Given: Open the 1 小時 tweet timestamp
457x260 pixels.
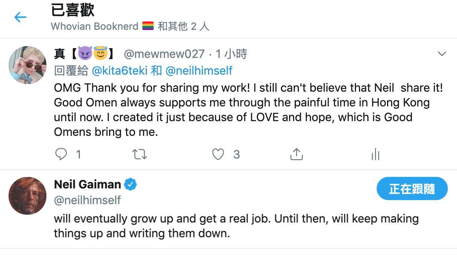Looking at the screenshot, I should [231, 54].
